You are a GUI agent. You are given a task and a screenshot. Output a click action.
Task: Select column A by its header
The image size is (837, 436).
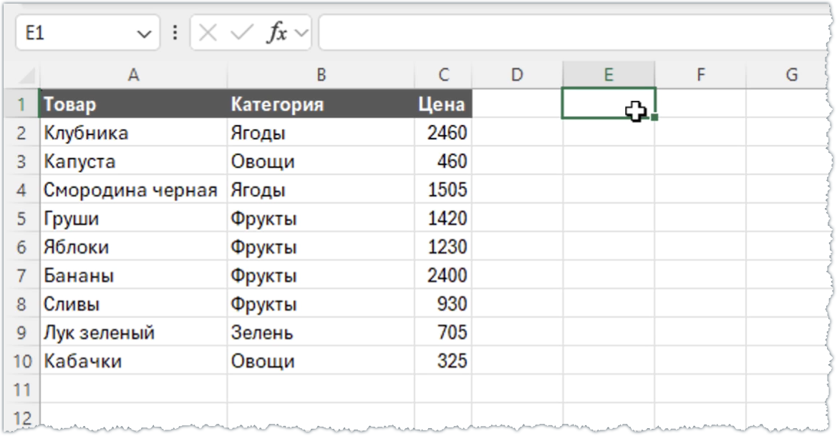133,74
